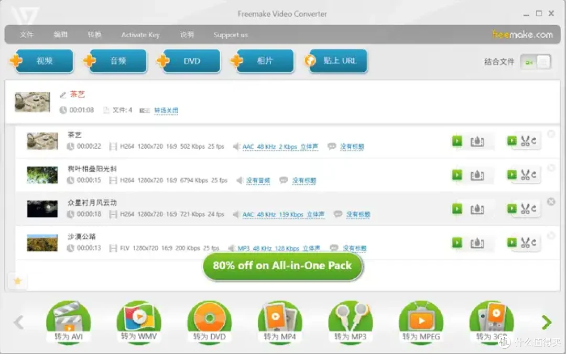The height and width of the screenshot is (354, 566).
Task: Click the 80% off on All-in-One Pack banner
Action: pyautogui.click(x=282, y=267)
